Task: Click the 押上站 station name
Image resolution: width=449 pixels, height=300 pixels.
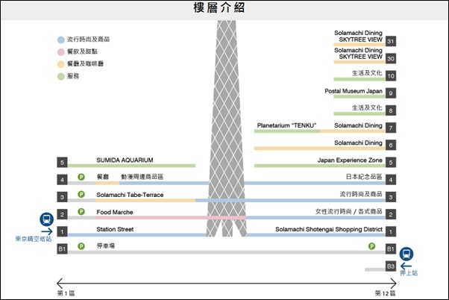Action: coord(409,273)
